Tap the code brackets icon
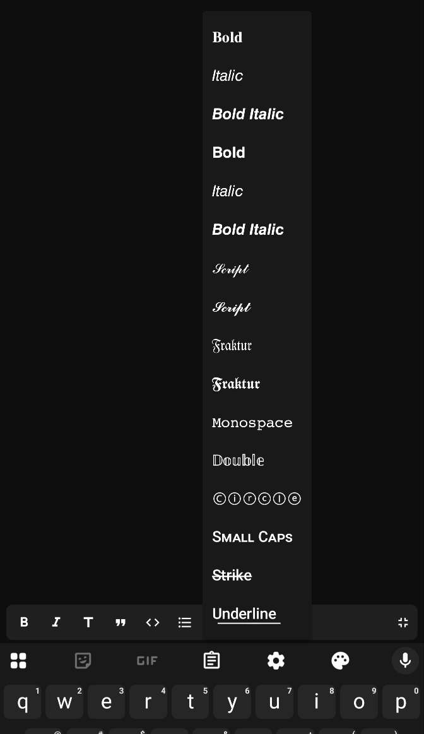424x734 pixels. (153, 622)
